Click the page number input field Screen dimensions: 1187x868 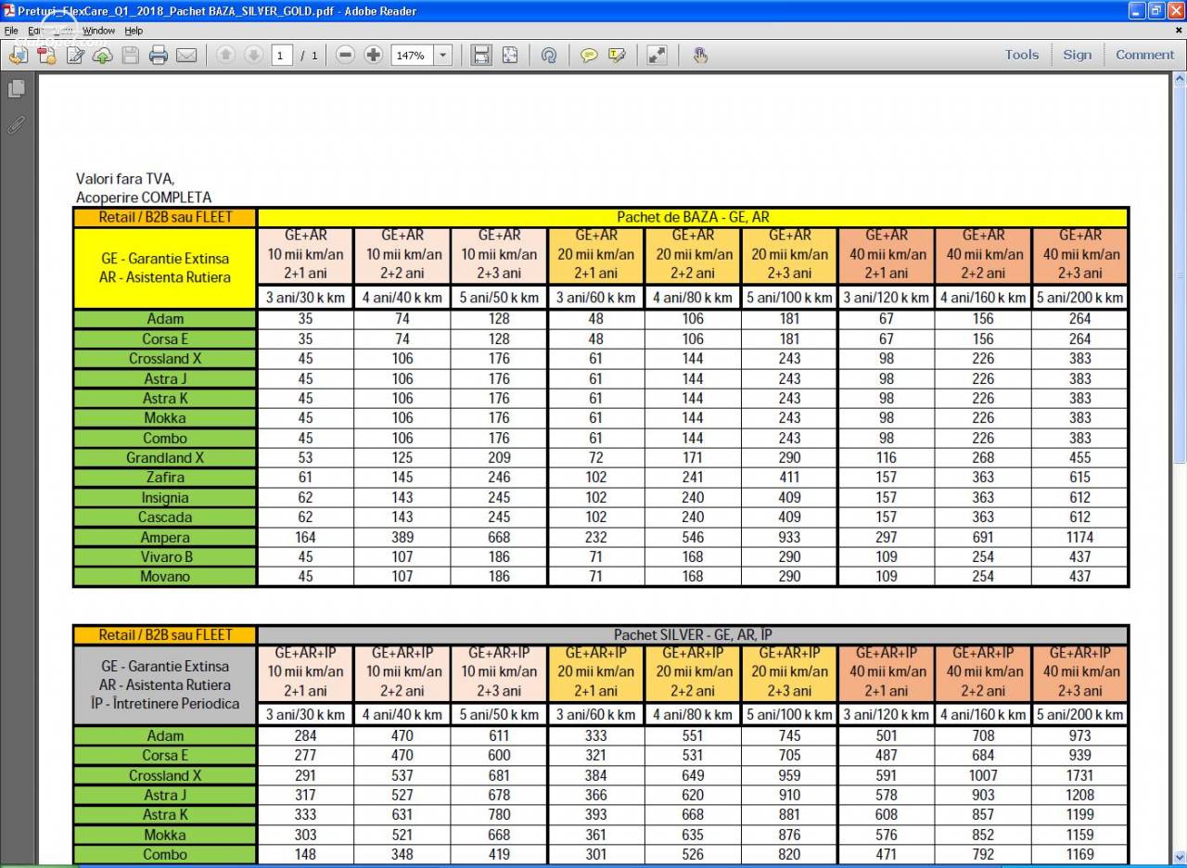[x=282, y=56]
